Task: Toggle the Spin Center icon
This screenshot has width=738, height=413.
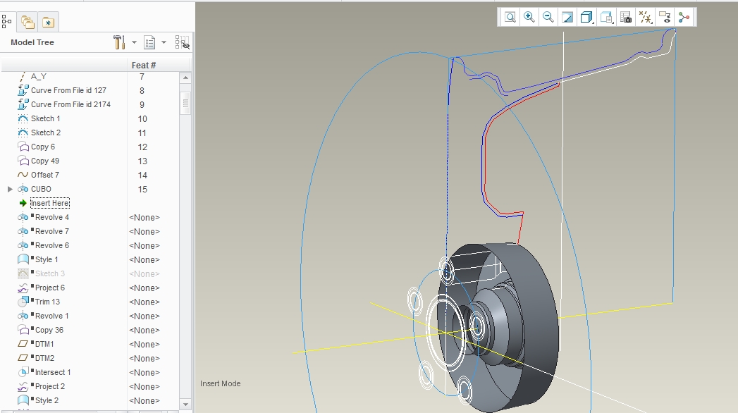Action: click(x=684, y=18)
